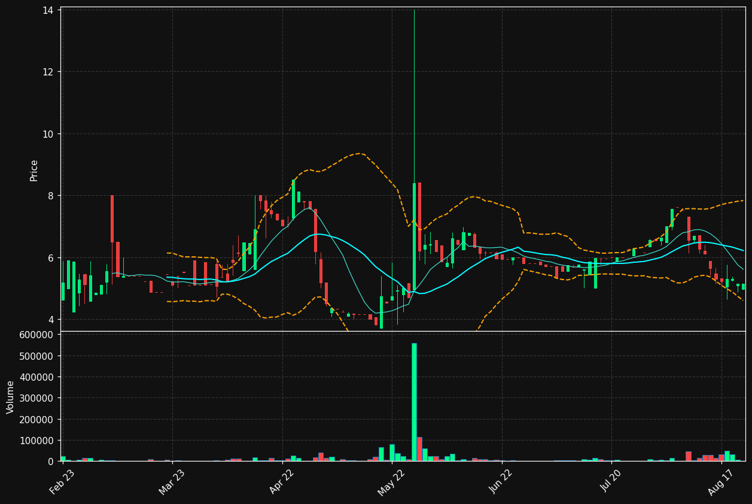Image resolution: width=752 pixels, height=504 pixels.
Task: Click the volume axis value 400000
Action: coord(37,377)
